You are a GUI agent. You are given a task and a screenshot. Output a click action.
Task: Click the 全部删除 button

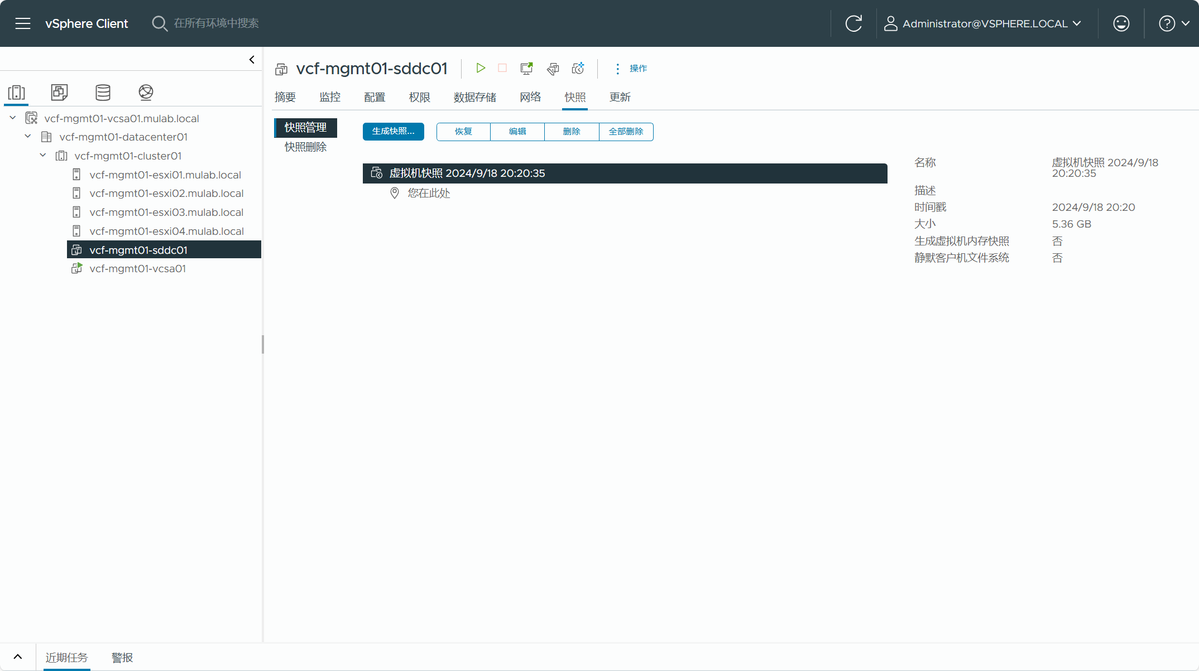coord(626,132)
